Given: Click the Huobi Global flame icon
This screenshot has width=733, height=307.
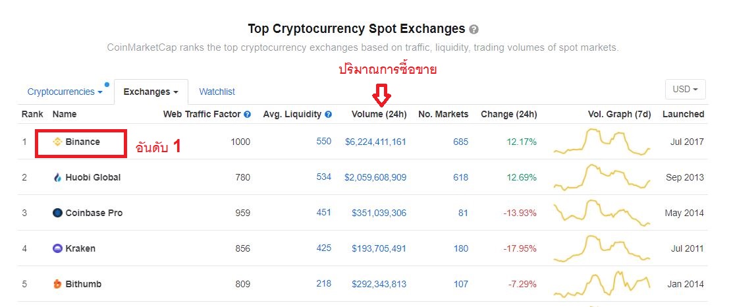Looking at the screenshot, I should click(x=57, y=177).
